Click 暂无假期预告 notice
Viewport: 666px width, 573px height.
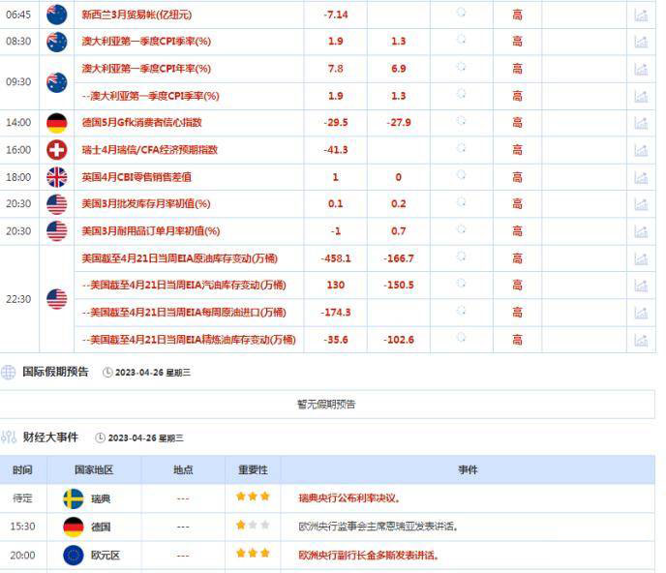326,405
